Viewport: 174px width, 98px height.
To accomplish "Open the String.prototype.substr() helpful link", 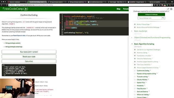I will [13, 43].
